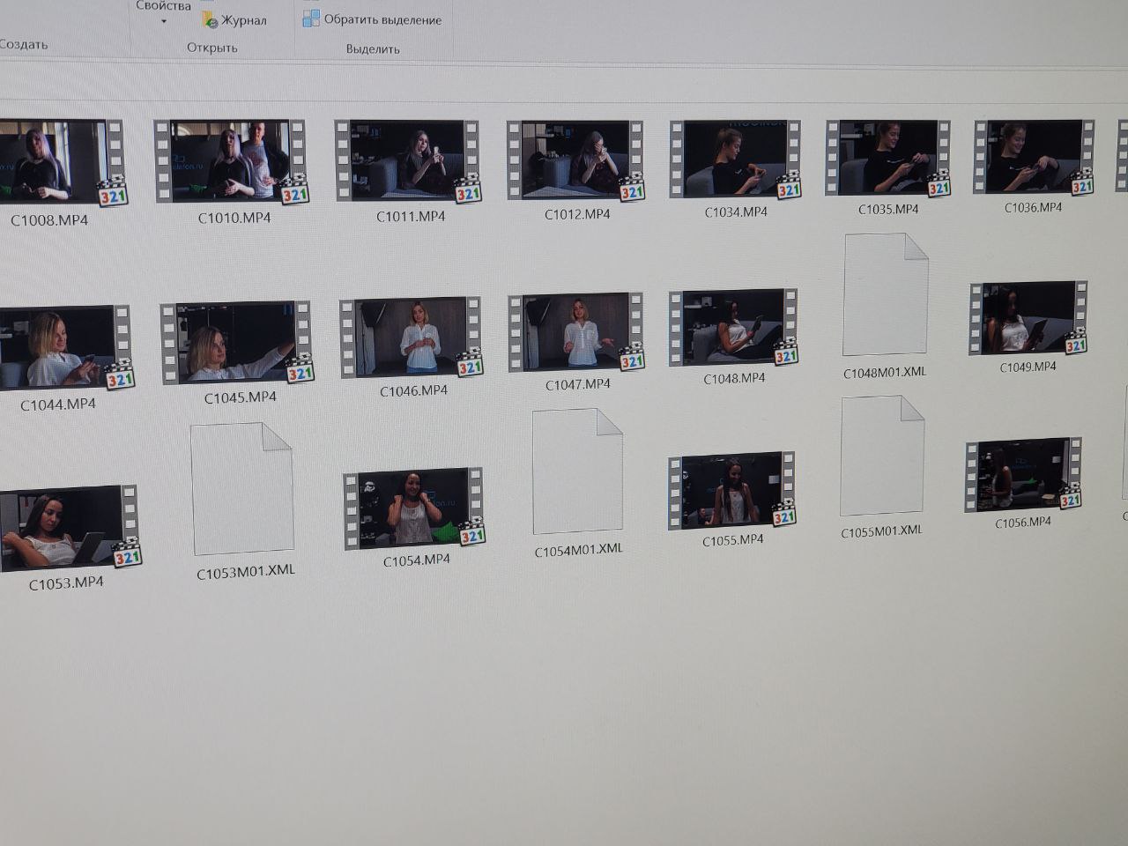This screenshot has height=846, width=1128.
Task: Click the C1055.MP4 file name
Action: (x=732, y=540)
